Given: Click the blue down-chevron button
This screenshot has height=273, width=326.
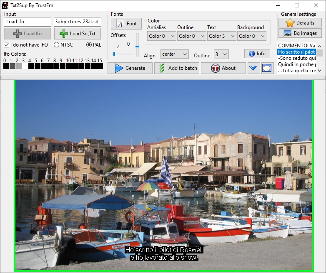Looking at the screenshot, I should [x=253, y=68].
